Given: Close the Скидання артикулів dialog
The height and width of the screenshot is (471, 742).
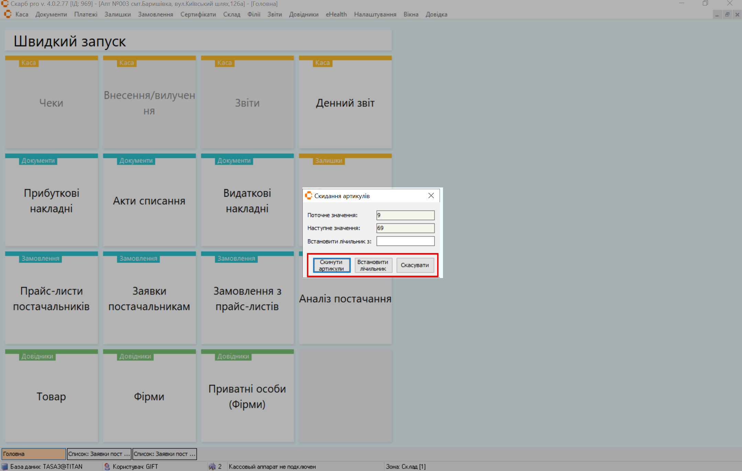Looking at the screenshot, I should (431, 196).
